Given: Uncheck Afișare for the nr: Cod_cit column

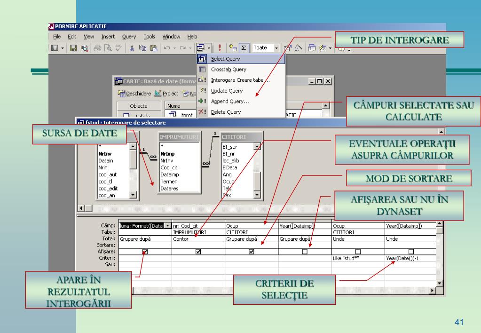Looking at the screenshot, I should [x=198, y=252].
